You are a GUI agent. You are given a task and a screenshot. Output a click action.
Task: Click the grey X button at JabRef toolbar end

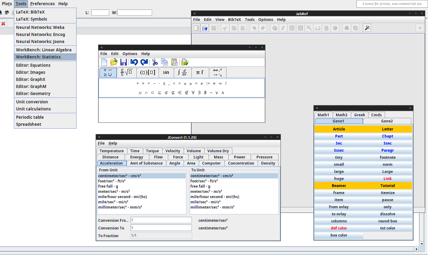pyautogui.click(x=420, y=28)
